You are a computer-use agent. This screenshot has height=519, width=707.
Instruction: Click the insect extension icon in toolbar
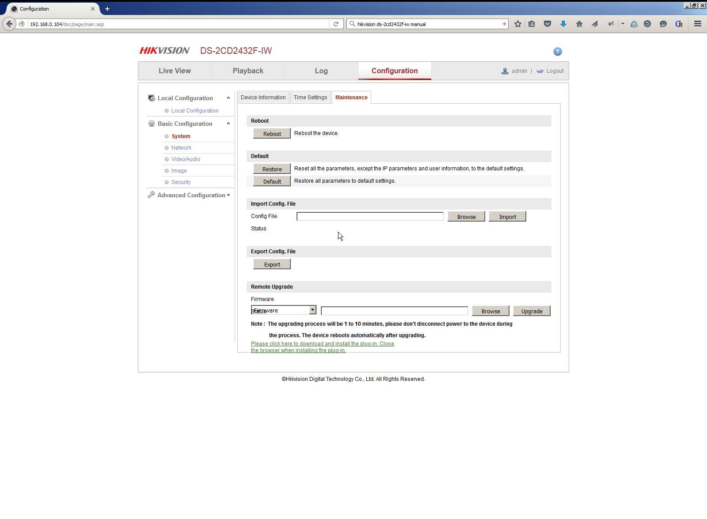(x=611, y=24)
